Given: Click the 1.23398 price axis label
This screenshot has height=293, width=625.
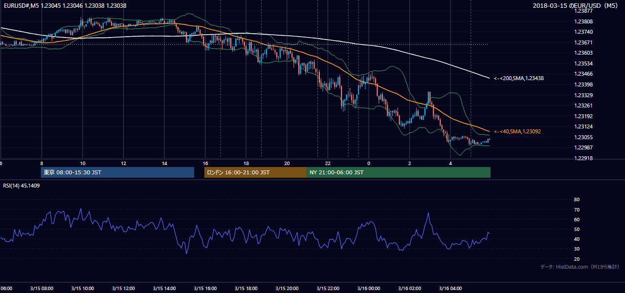Looking at the screenshot, I should [583, 84].
